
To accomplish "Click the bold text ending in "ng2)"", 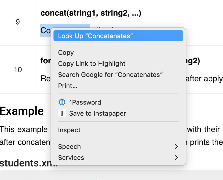I will 193,61.
